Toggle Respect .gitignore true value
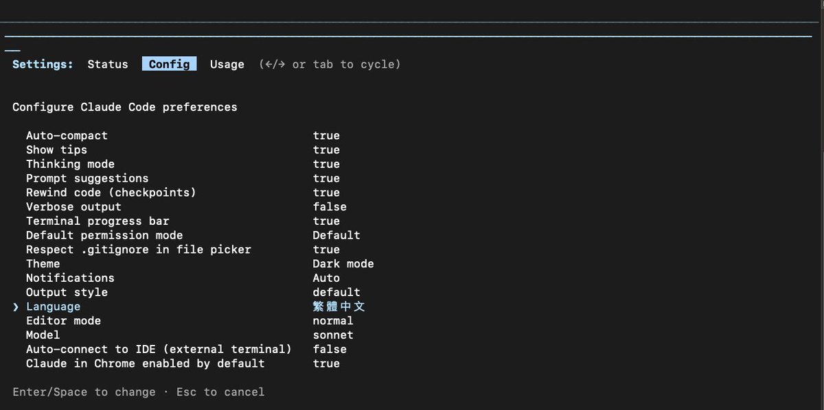This screenshot has height=410, width=824. click(326, 250)
